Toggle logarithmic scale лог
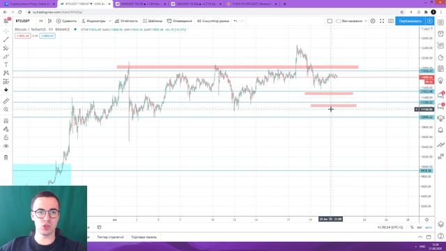The image size is (446, 251). 420,227
